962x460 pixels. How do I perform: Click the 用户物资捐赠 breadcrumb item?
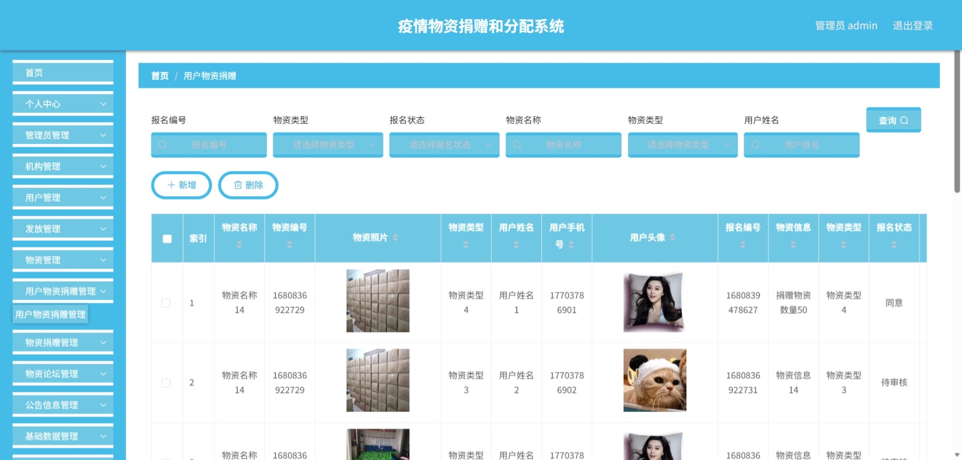pyautogui.click(x=210, y=76)
